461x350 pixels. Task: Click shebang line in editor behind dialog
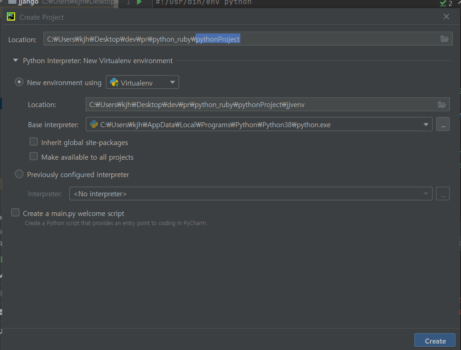pos(203,2)
